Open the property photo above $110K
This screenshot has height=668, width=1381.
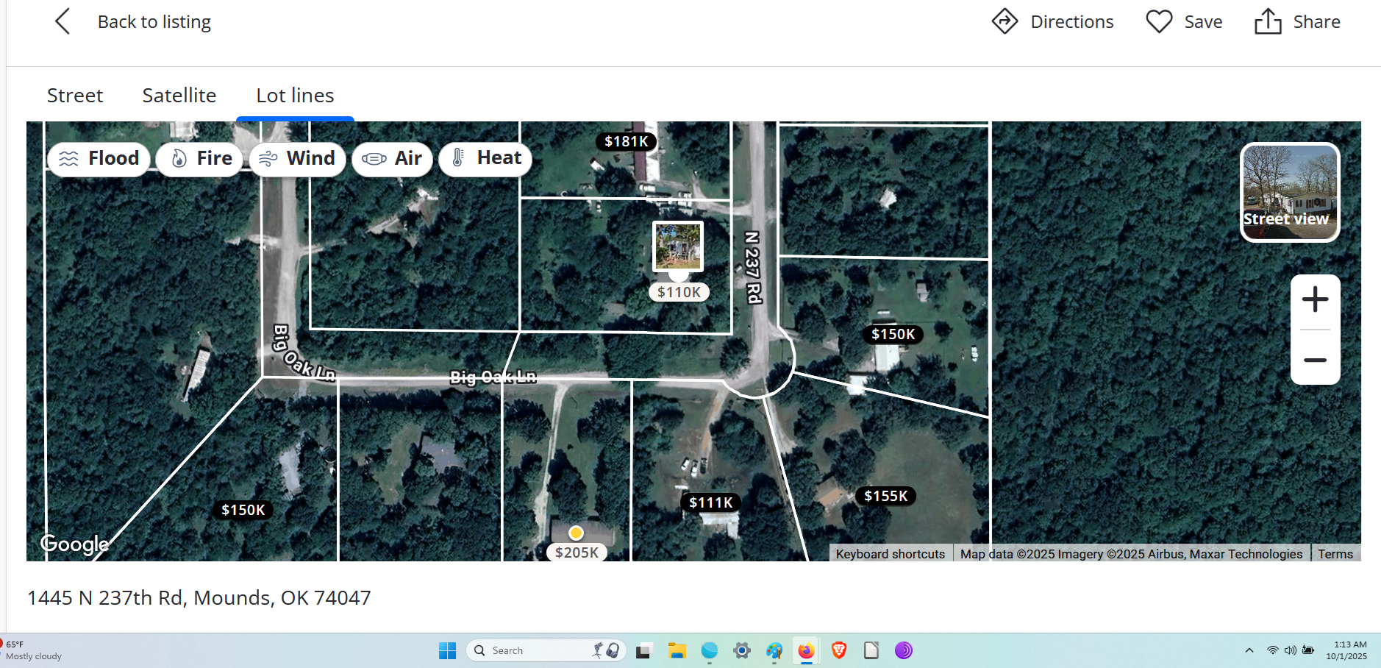pyautogui.click(x=678, y=246)
